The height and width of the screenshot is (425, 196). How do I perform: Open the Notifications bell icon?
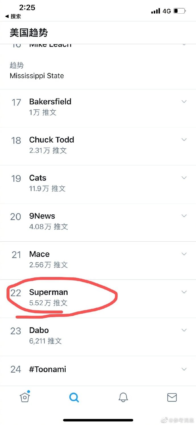click(x=123, y=397)
